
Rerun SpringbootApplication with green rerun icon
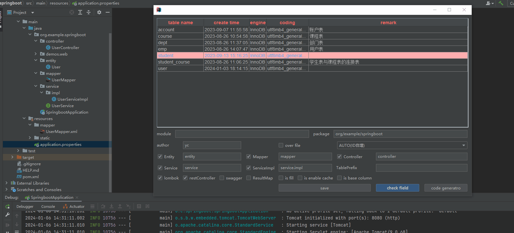(7, 207)
